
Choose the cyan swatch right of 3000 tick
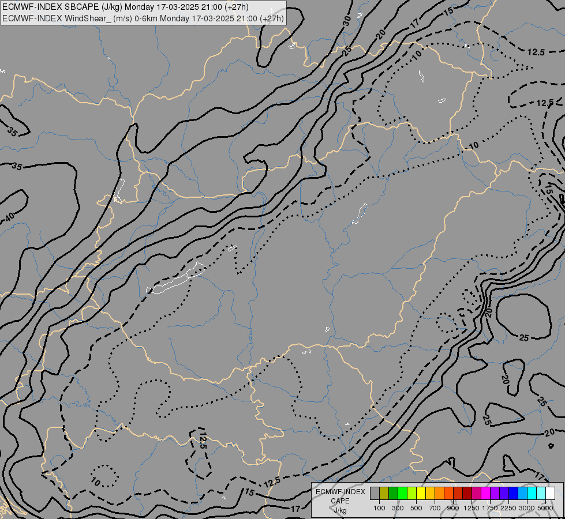(532, 493)
